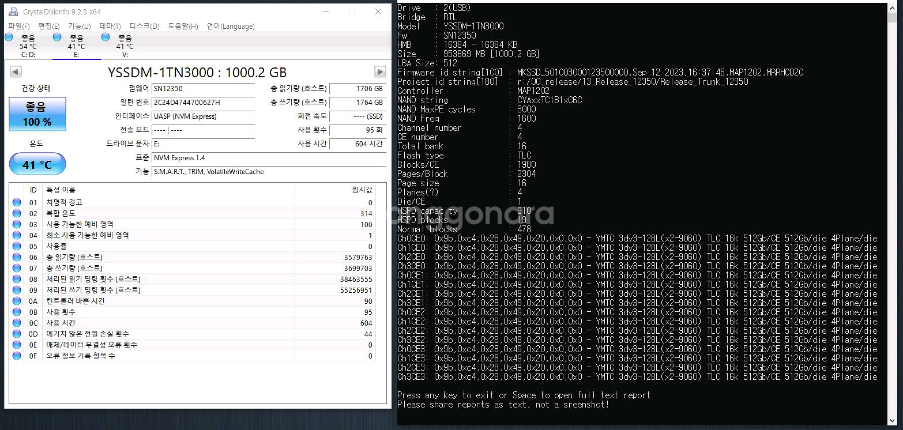Click the 41°C temperature gauge icon
The width and height of the screenshot is (903, 430).
[x=37, y=164]
